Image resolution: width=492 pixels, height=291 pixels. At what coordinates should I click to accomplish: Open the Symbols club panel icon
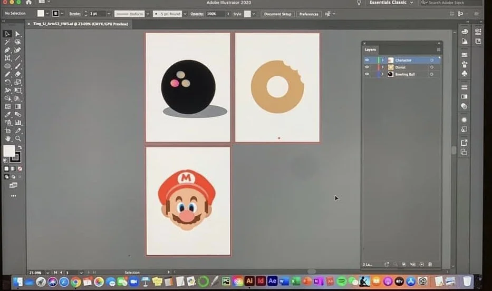465,73
